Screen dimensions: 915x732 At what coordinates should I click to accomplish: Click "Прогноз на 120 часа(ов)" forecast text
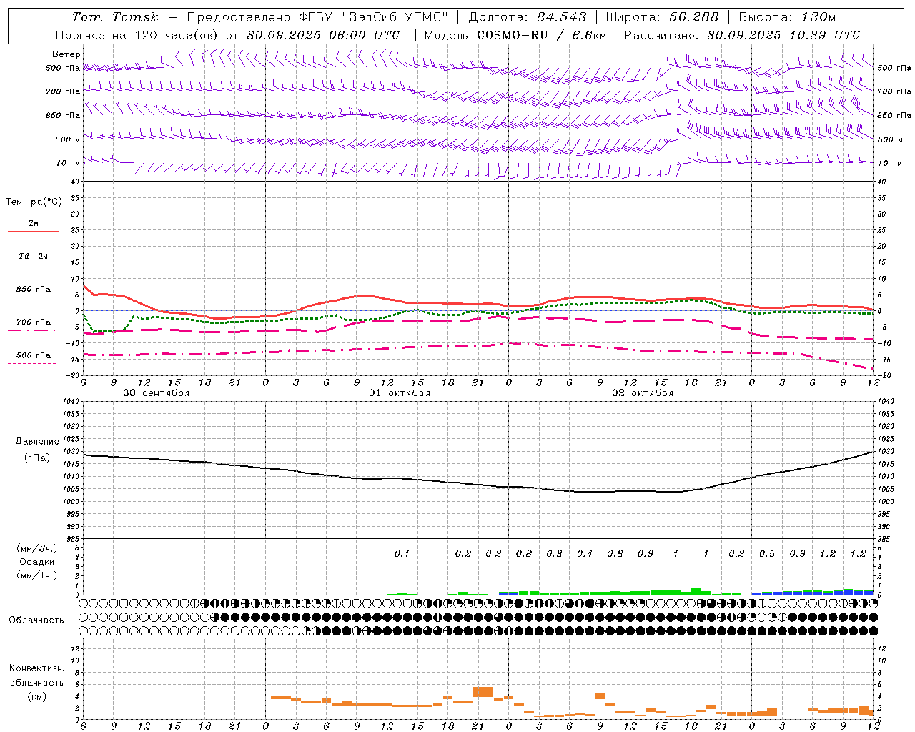[138, 35]
